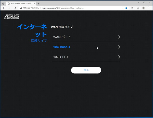Open the tab actions menu icon
Screen dimensions: 153x118
click(3, 3)
